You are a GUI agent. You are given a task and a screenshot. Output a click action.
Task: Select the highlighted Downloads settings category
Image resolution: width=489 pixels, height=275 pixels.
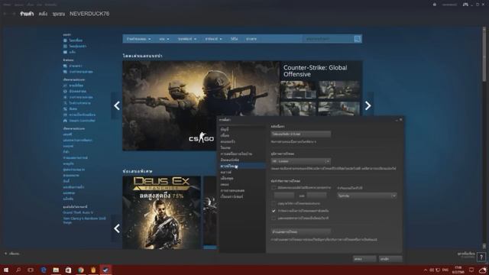(242, 166)
